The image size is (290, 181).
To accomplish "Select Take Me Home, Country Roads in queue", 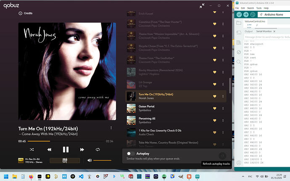I will click(176, 144).
